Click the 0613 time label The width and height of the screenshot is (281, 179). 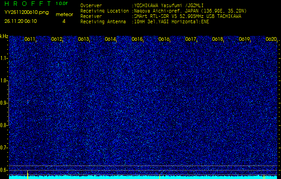84,39
